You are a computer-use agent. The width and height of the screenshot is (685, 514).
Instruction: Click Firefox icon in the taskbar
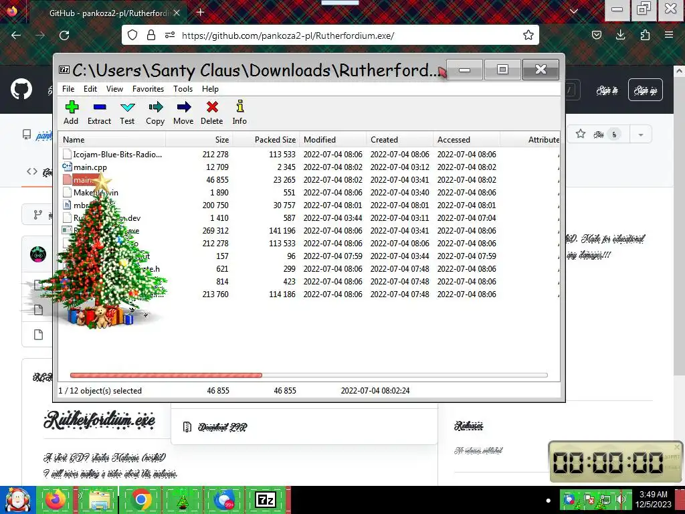[x=56, y=499]
